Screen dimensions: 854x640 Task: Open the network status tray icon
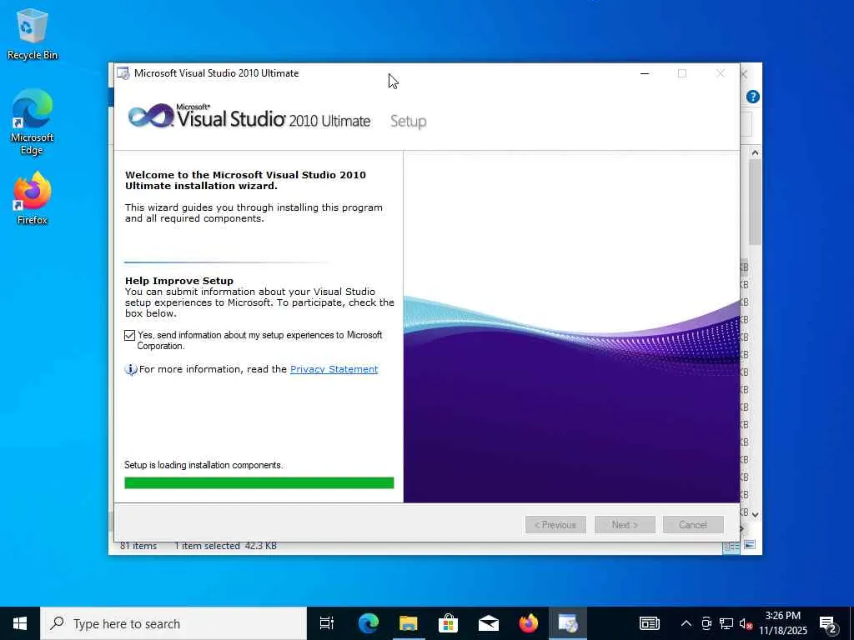(726, 623)
